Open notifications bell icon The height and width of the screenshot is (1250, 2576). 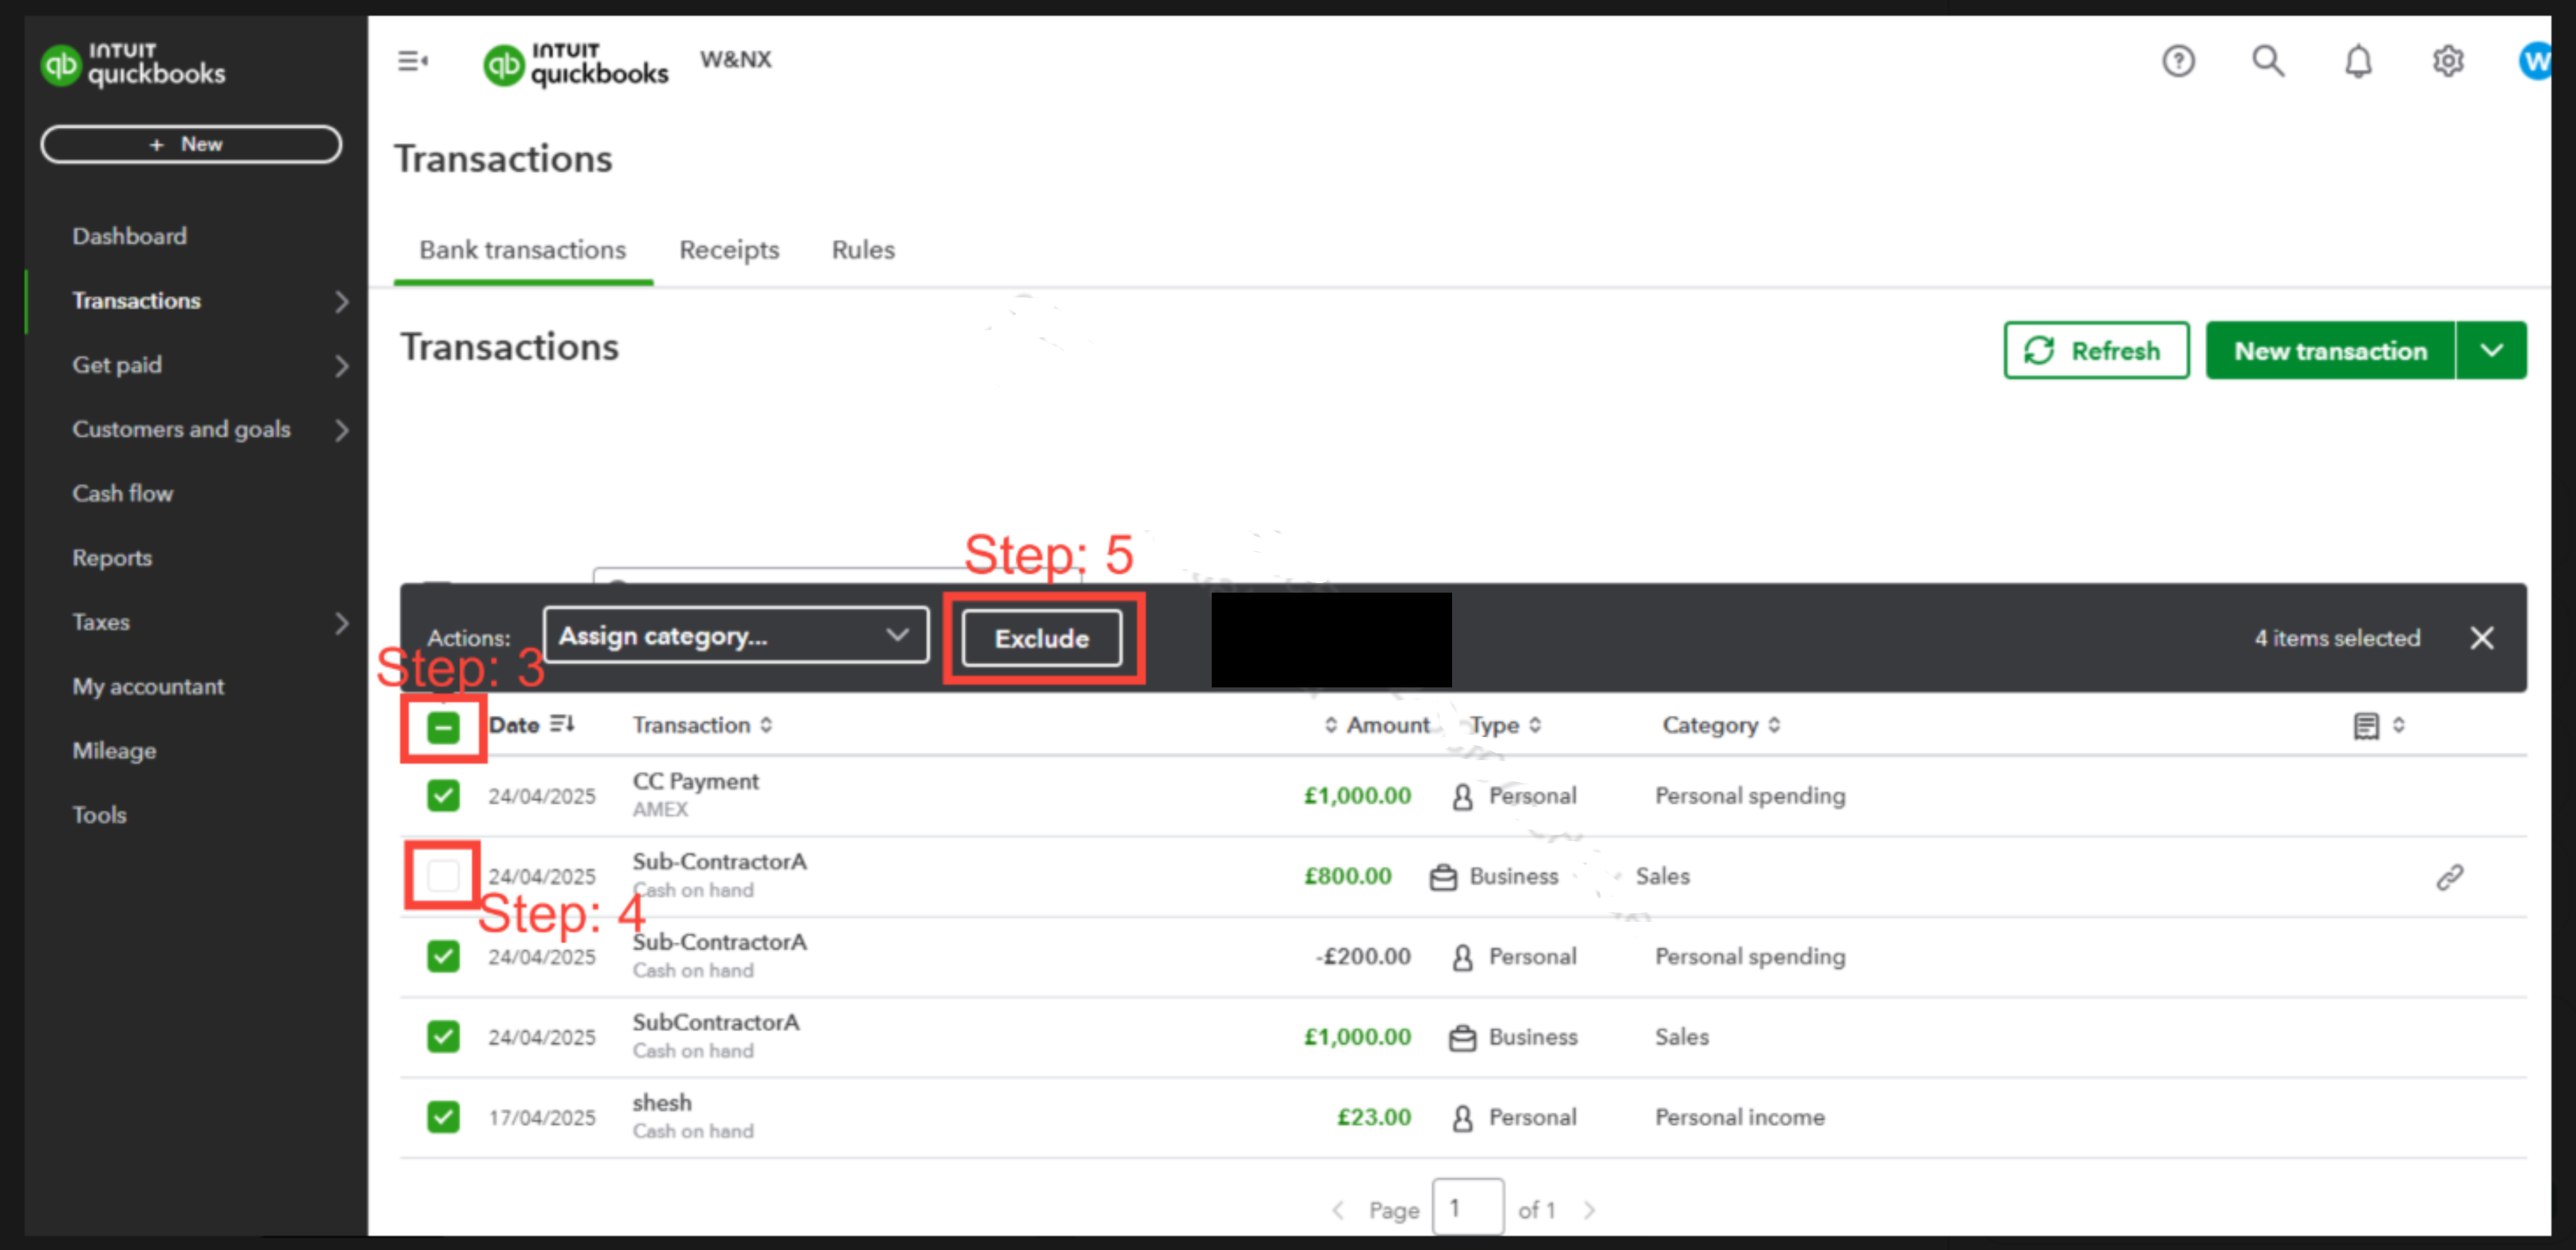[x=2357, y=62]
